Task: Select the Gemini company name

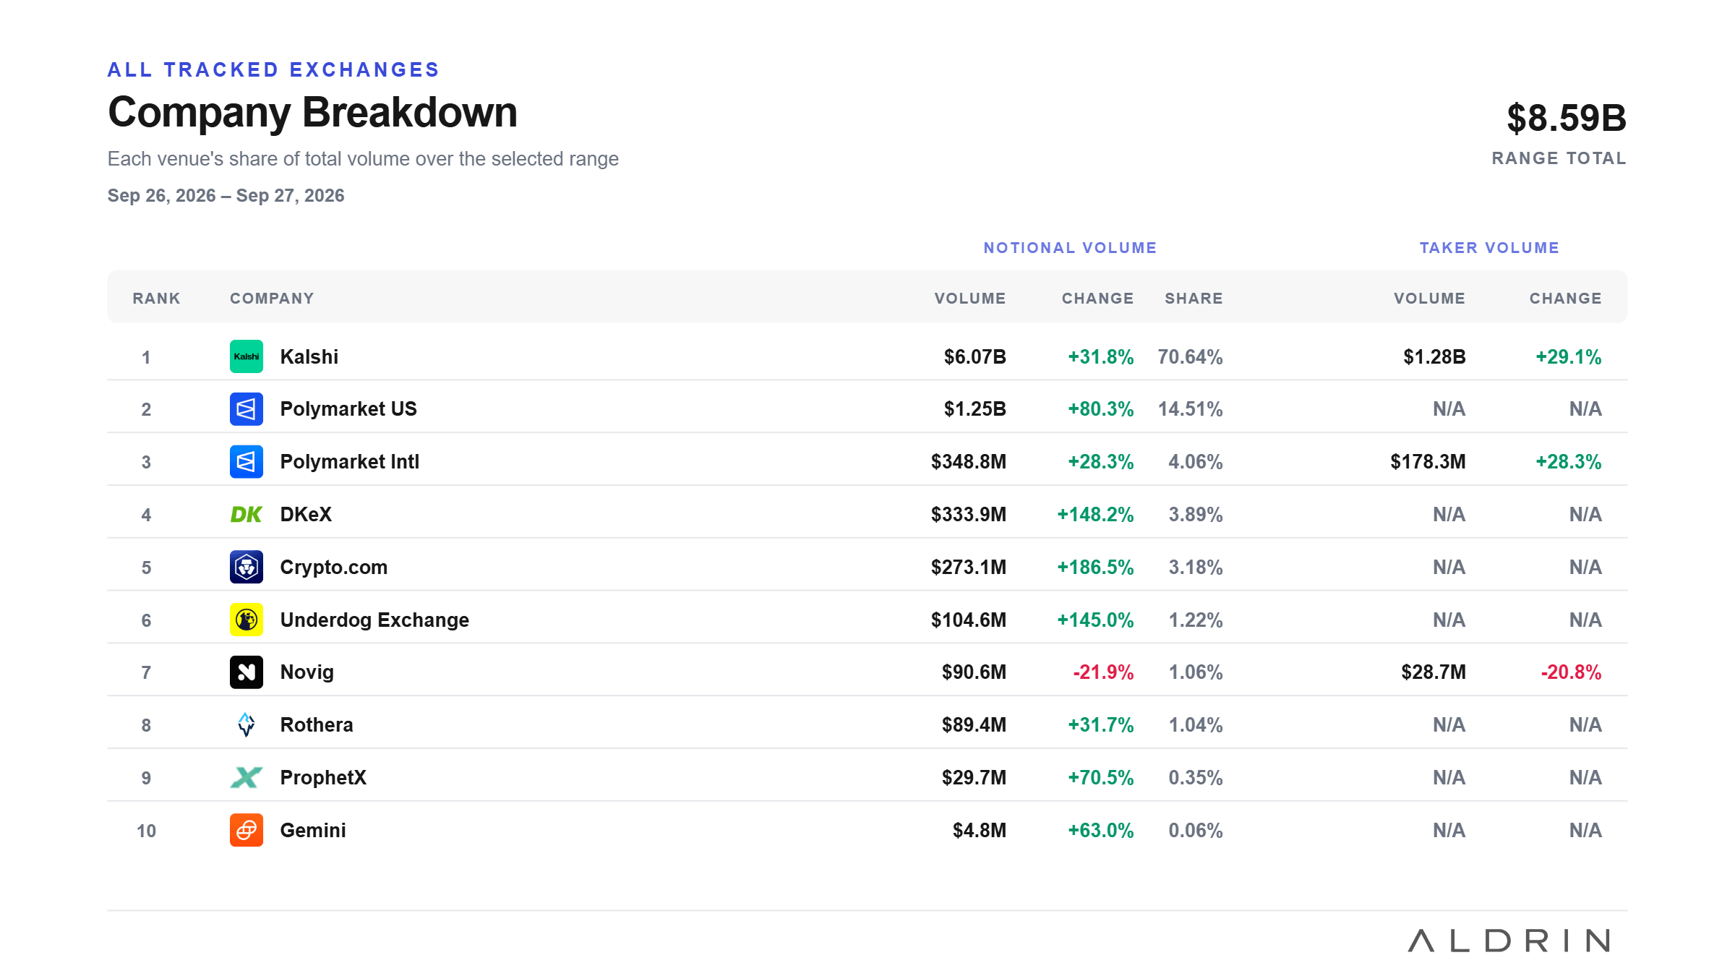Action: click(x=313, y=831)
